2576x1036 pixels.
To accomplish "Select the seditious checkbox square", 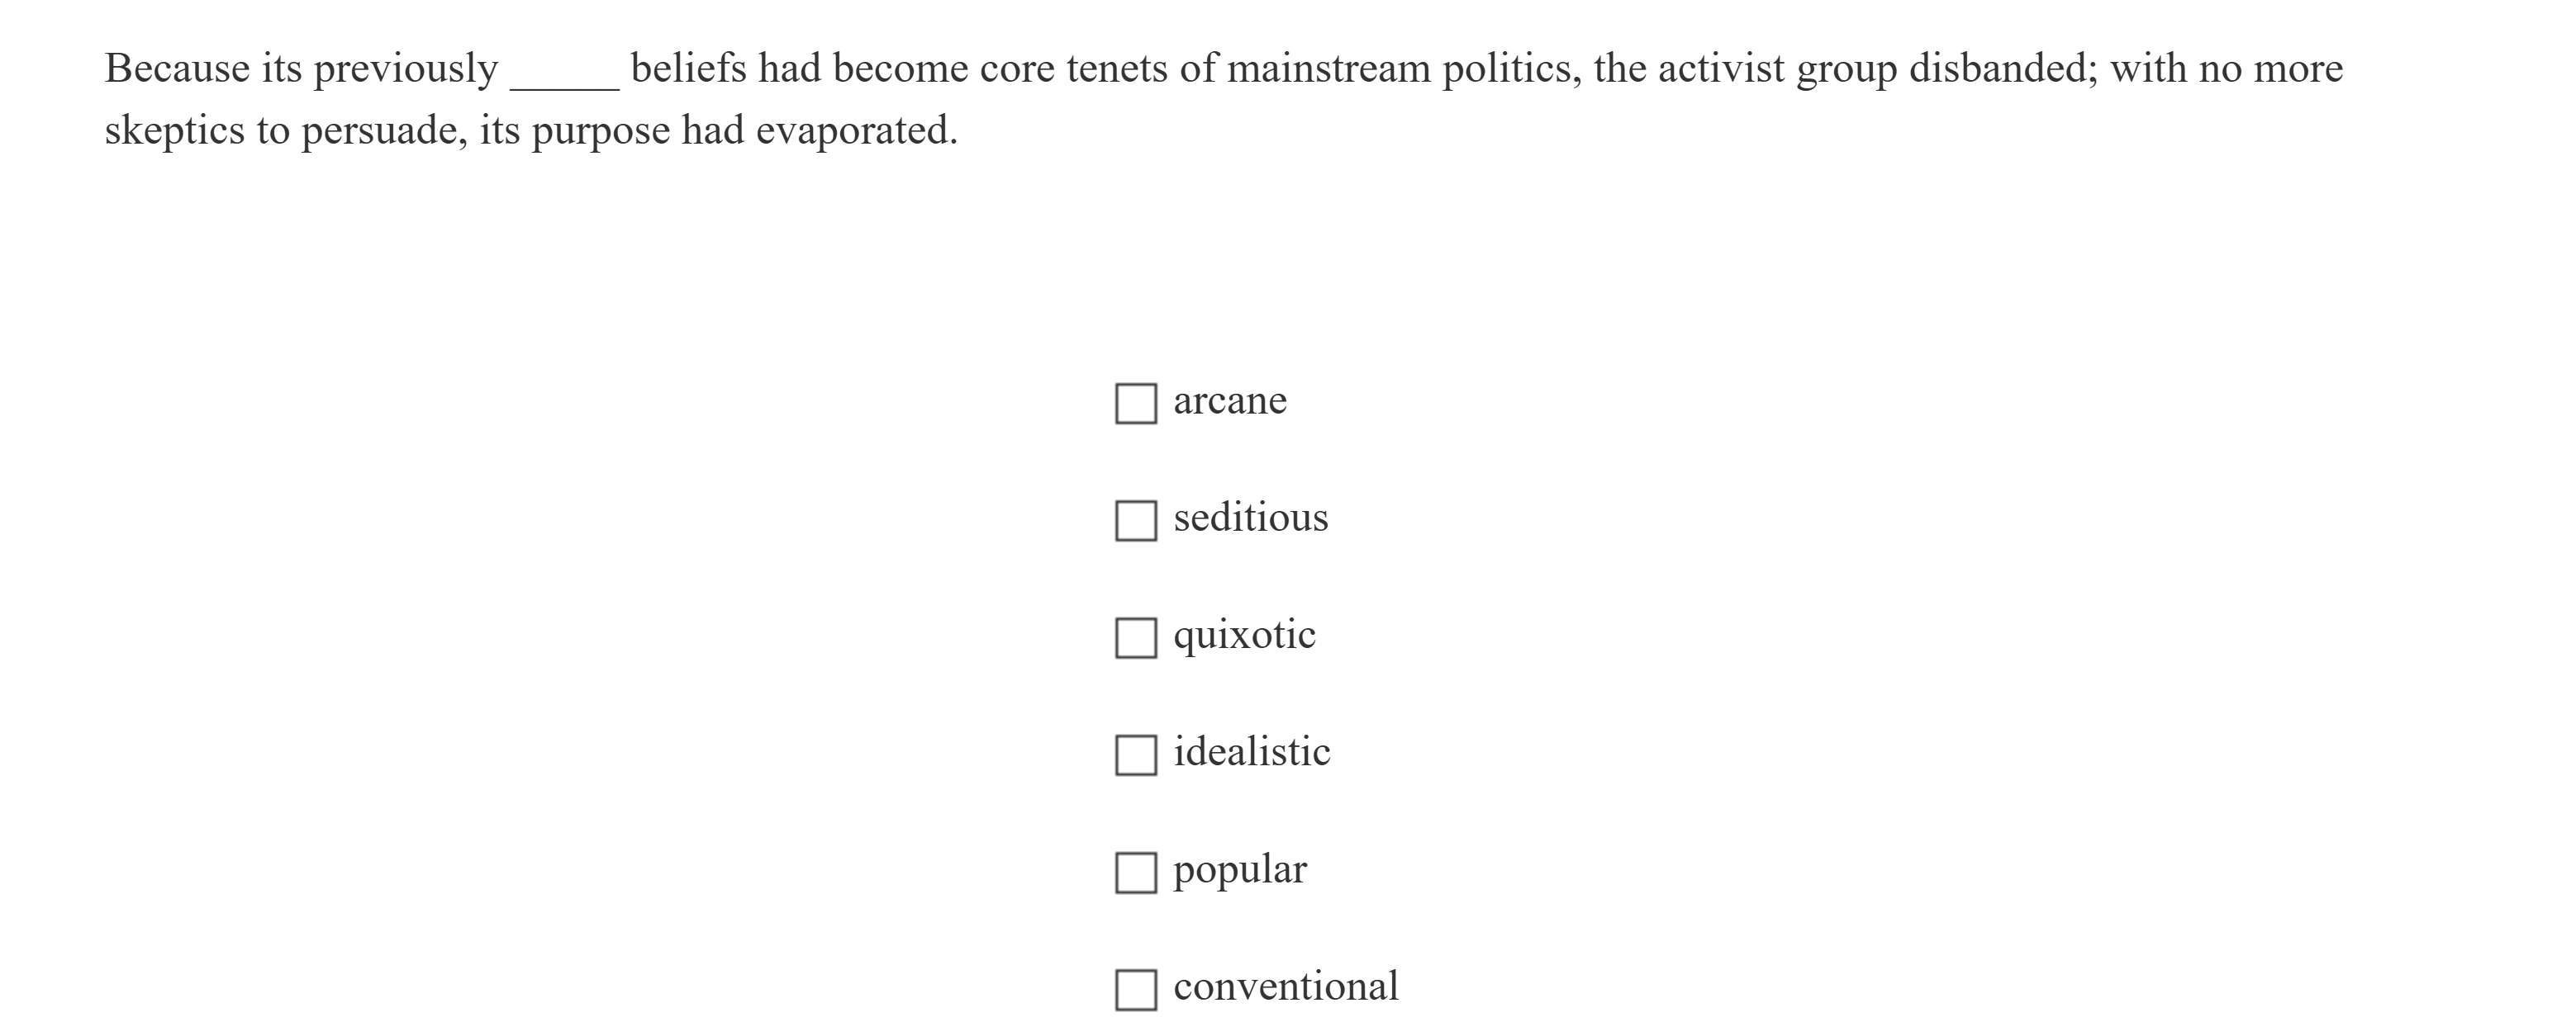I will point(1136,521).
